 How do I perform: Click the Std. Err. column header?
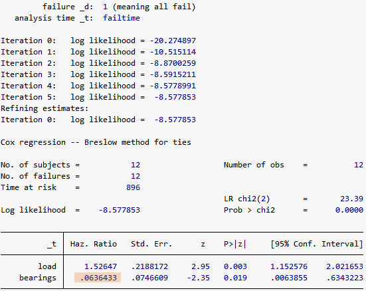[151, 244]
